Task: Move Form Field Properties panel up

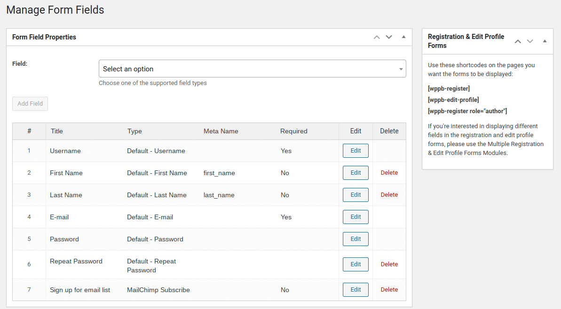Action: click(x=377, y=37)
